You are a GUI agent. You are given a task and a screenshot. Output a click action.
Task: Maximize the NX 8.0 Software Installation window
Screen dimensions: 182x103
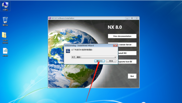pos(132,18)
